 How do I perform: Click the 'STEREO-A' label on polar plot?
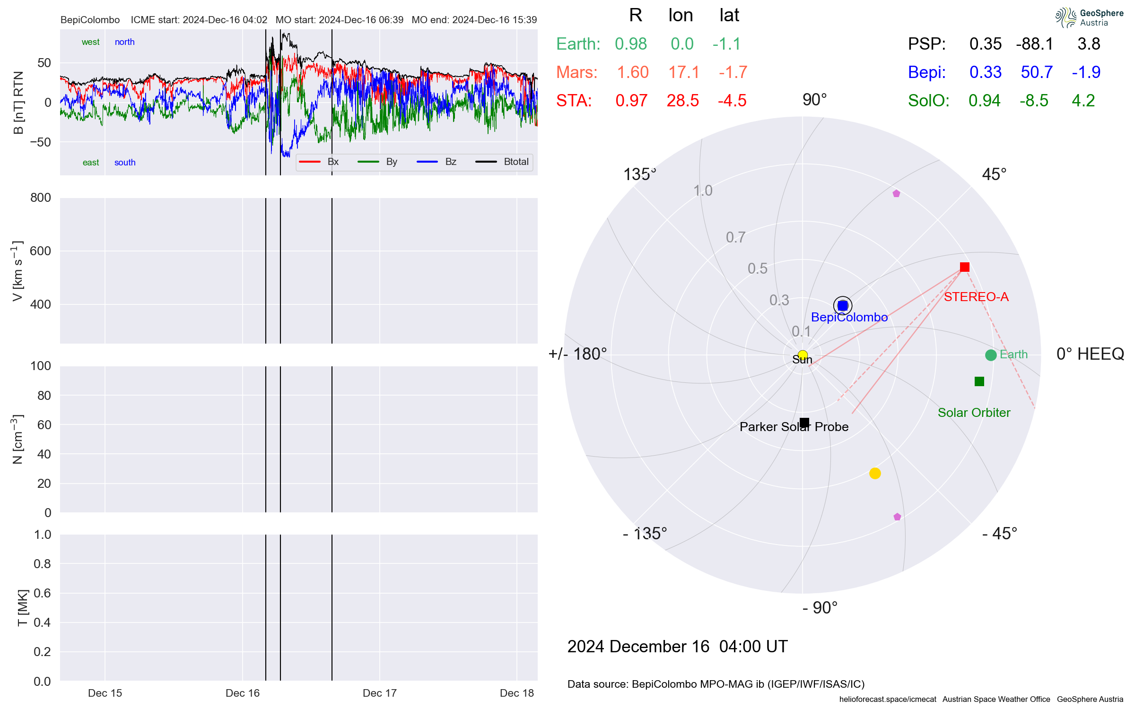tap(976, 297)
